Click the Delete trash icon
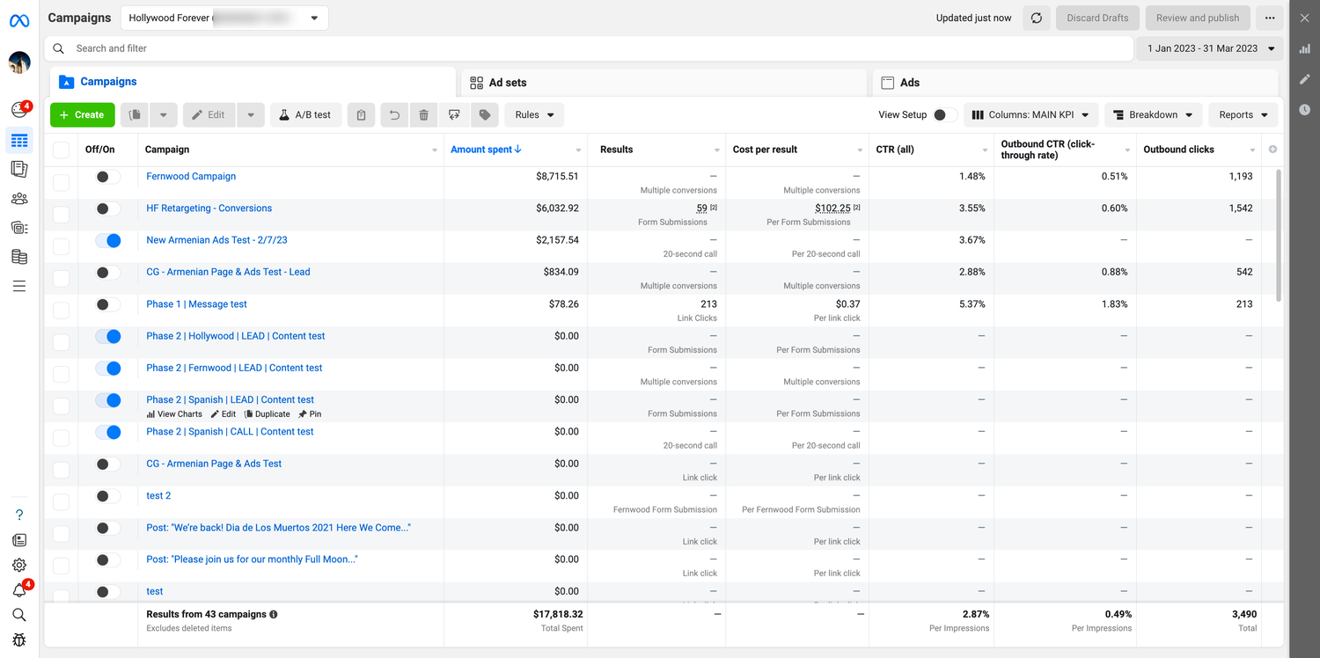The width and height of the screenshot is (1320, 658). point(424,115)
